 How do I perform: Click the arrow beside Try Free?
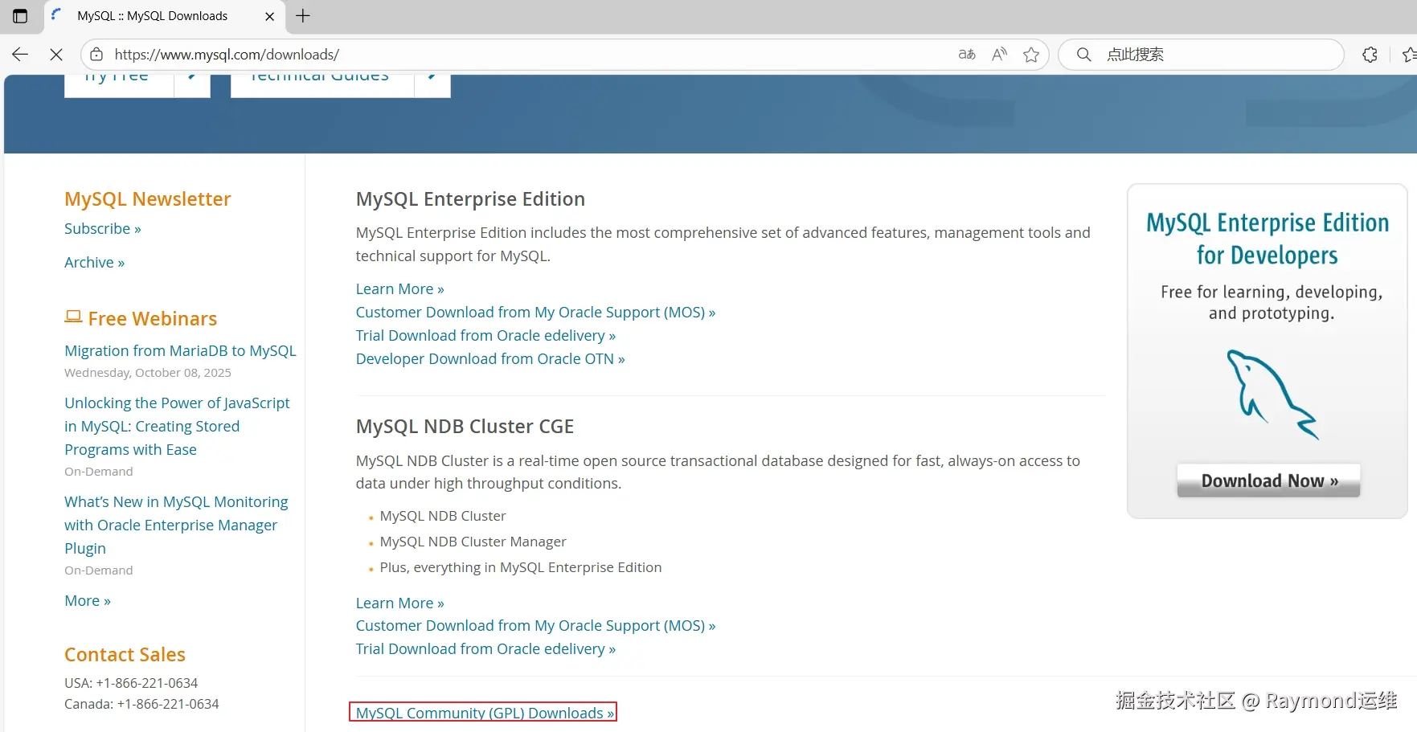192,84
